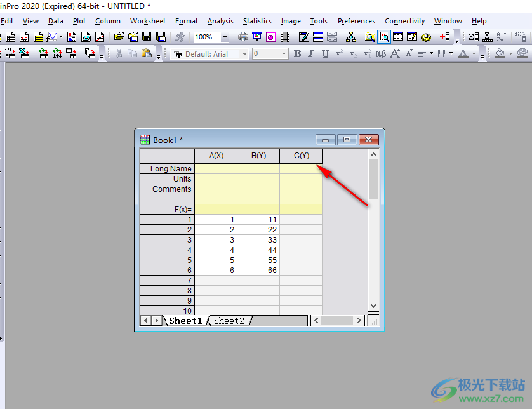This screenshot has height=409, width=532.
Task: Click the Cut scissors icon
Action: tap(119, 53)
